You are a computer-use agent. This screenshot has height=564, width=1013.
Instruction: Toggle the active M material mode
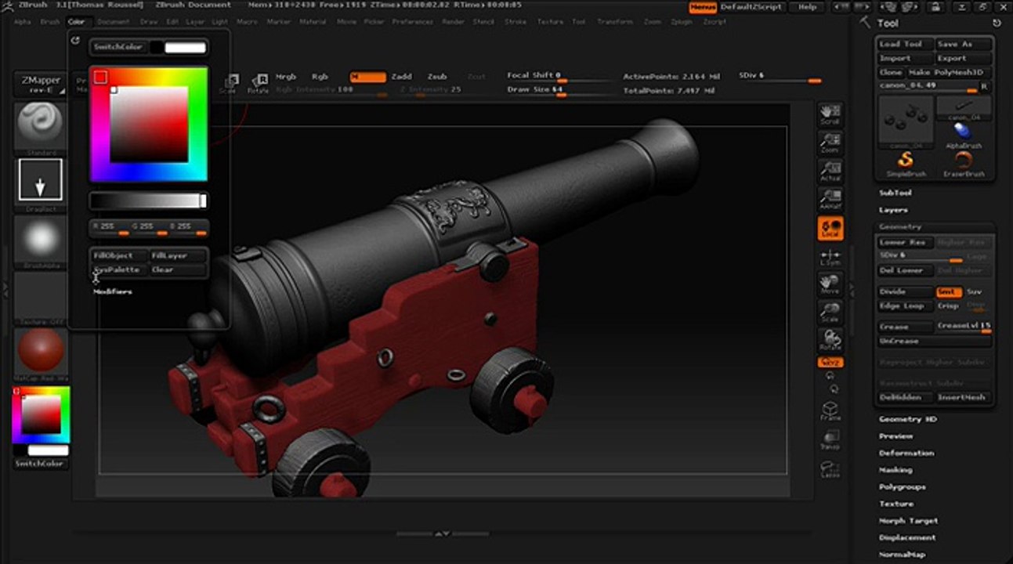(367, 77)
